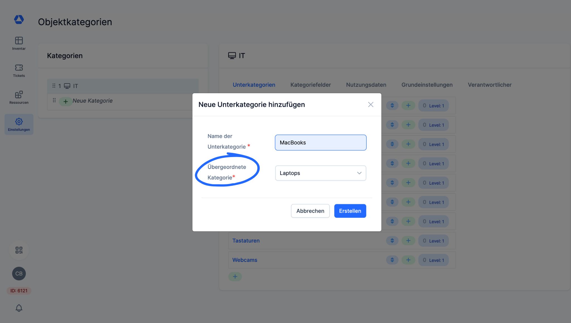The image size is (571, 323).
Task: Add a subcategory under Webcams
Action: 408,260
